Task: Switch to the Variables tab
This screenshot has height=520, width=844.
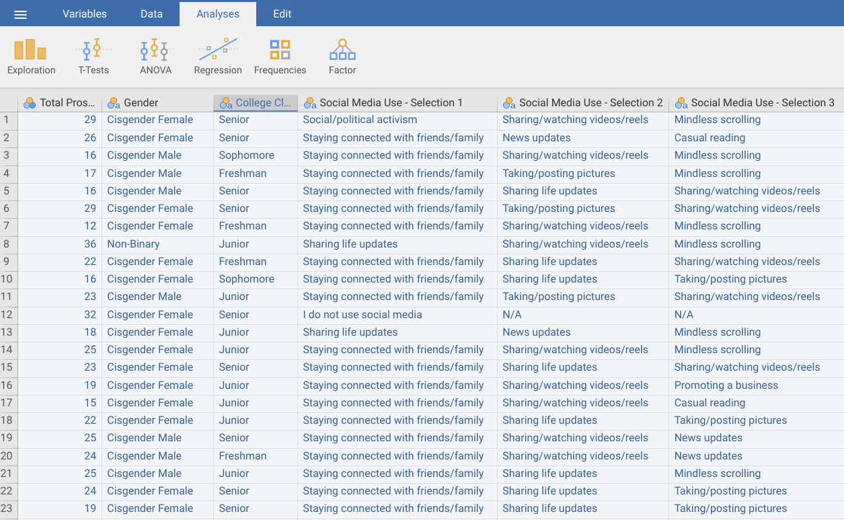Action: pyautogui.click(x=85, y=13)
